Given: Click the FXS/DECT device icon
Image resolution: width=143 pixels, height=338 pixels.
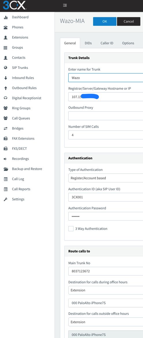Looking at the screenshot, I should point(6,149).
